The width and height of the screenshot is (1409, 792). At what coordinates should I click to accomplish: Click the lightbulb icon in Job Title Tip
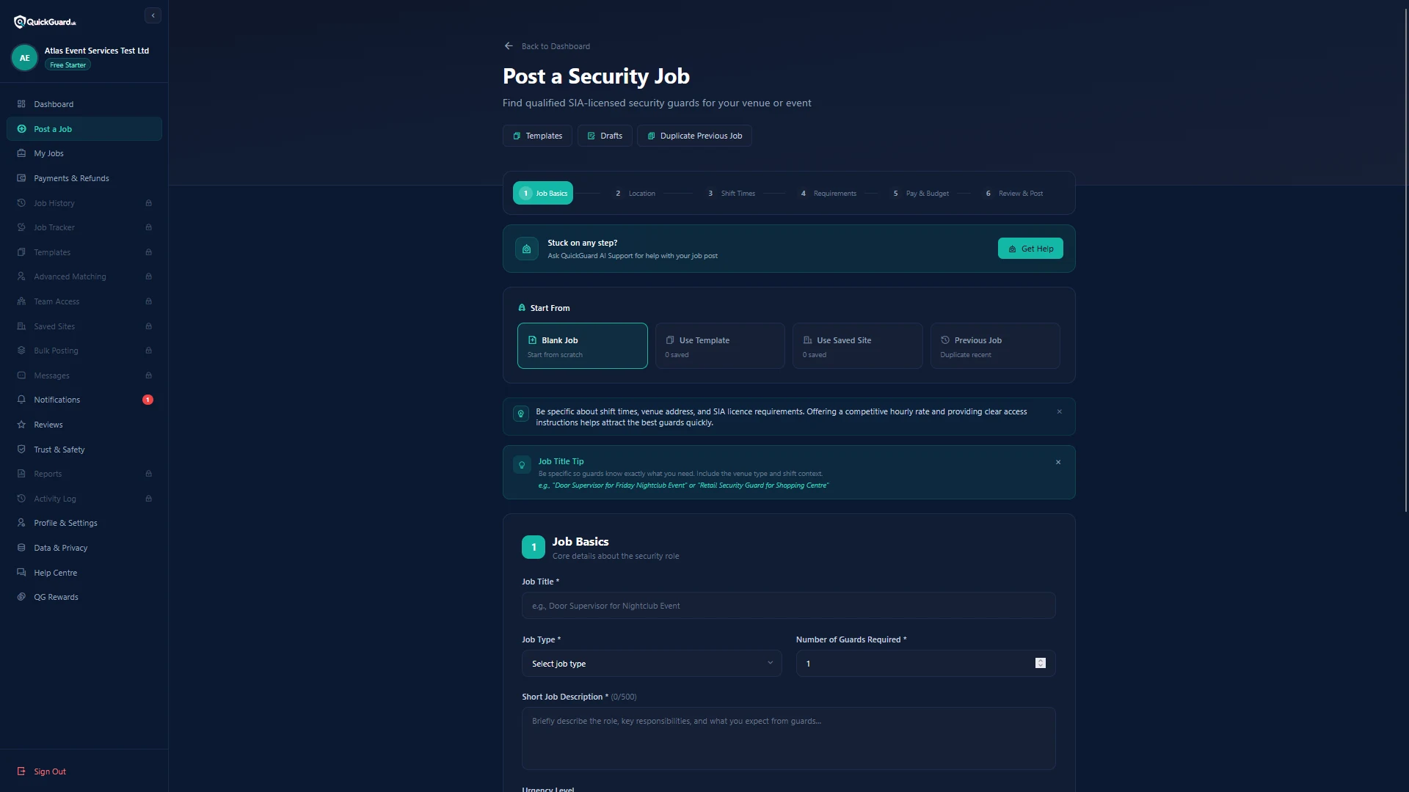tap(522, 465)
